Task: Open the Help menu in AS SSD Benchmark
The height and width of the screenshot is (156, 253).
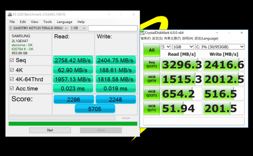Action: tap(81, 22)
